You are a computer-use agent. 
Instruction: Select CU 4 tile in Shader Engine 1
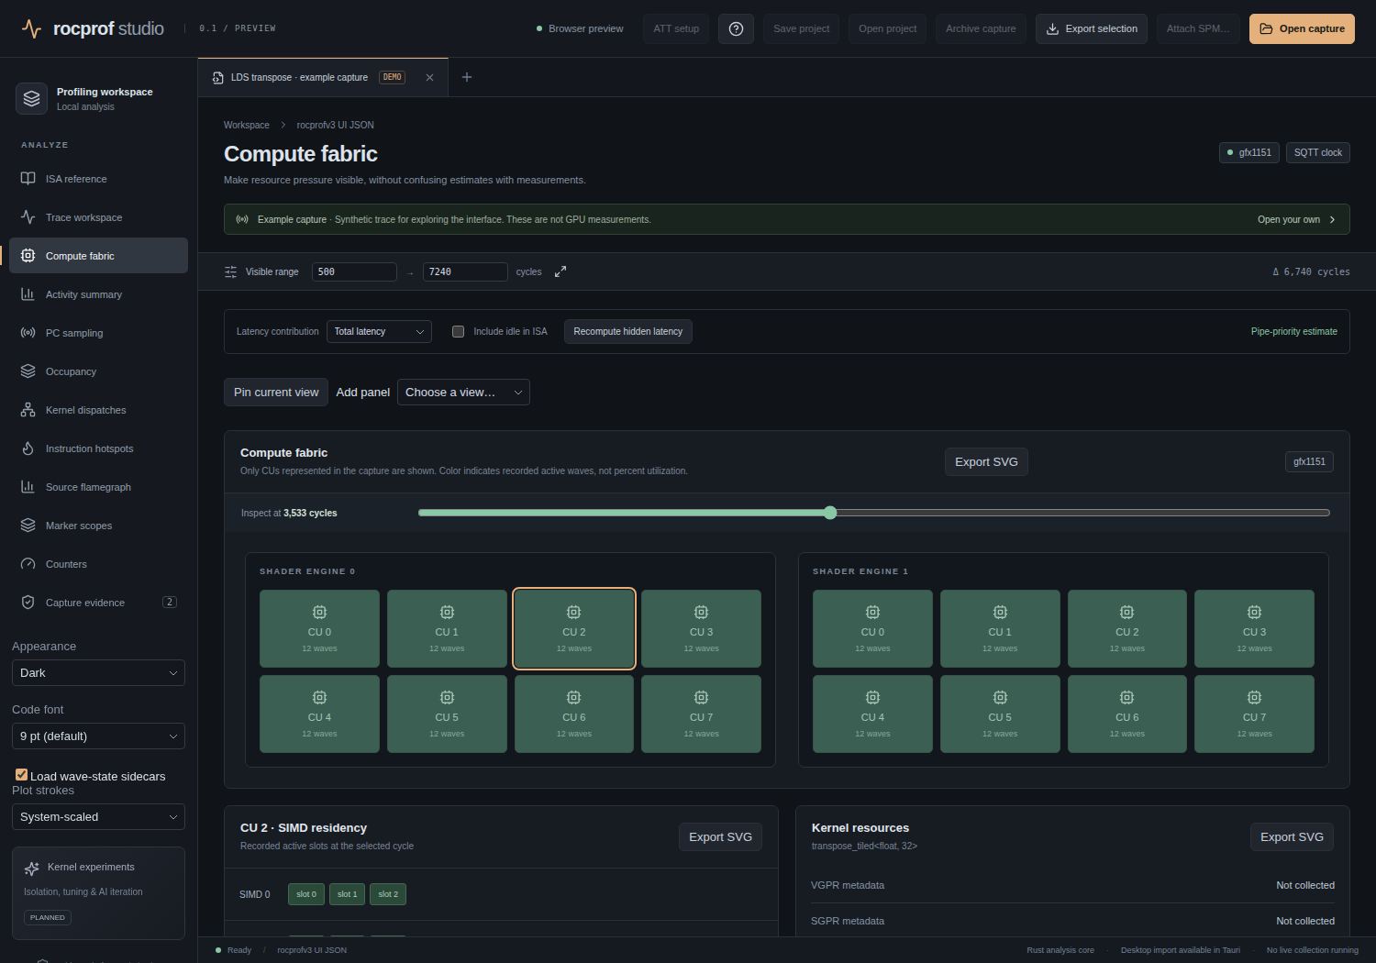872,714
